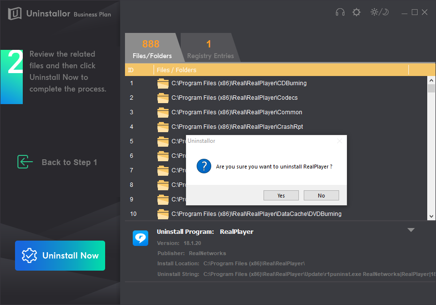Image resolution: width=436 pixels, height=305 pixels.
Task: Open settings via the gear icon
Action: coord(357,12)
